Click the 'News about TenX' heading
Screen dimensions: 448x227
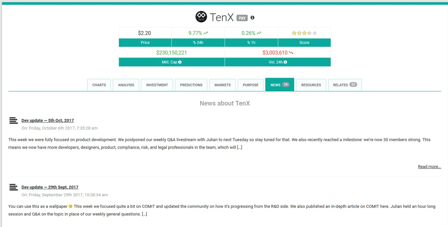(x=225, y=103)
